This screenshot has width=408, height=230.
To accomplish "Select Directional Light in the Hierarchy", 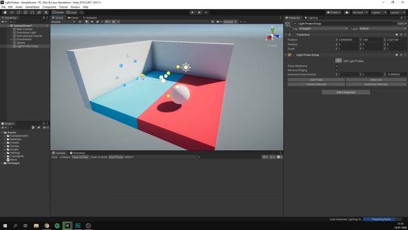I will pos(26,33).
